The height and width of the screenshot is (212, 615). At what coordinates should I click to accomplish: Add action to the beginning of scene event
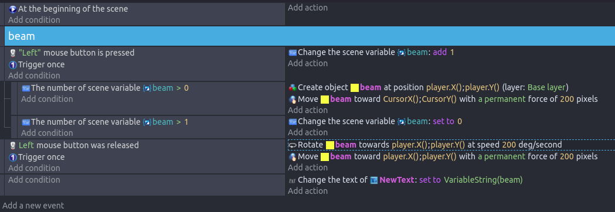pos(308,8)
